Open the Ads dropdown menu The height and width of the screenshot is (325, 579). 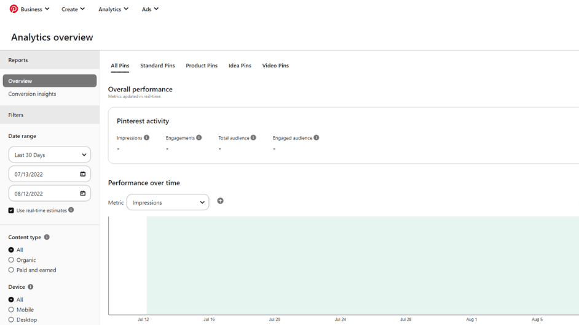pos(150,9)
